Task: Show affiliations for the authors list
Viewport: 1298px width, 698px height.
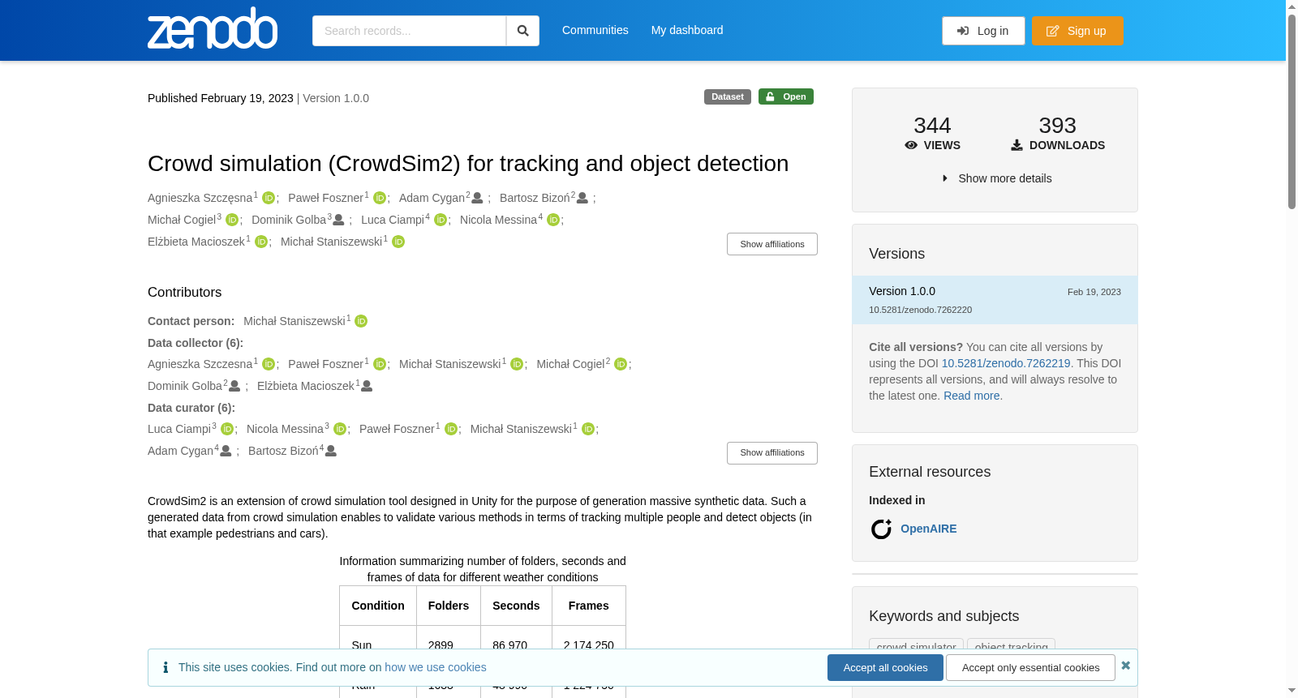Action: (771, 244)
